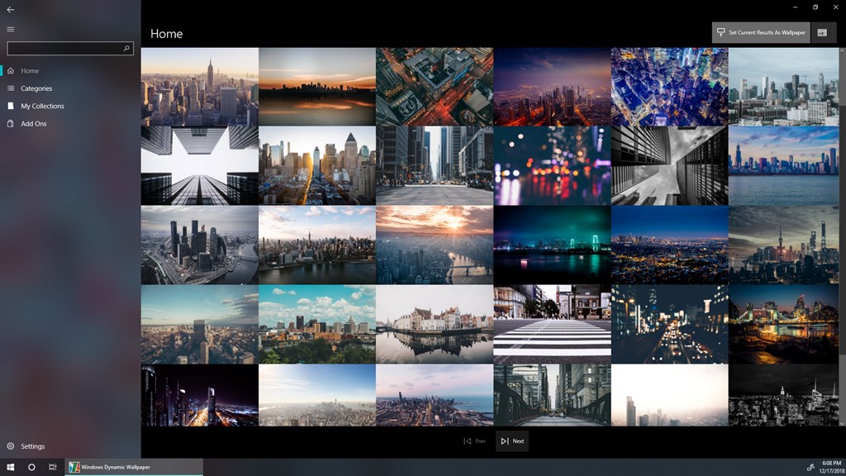Toggle the hamburger navigation menu
846x476 pixels.
coord(10,29)
